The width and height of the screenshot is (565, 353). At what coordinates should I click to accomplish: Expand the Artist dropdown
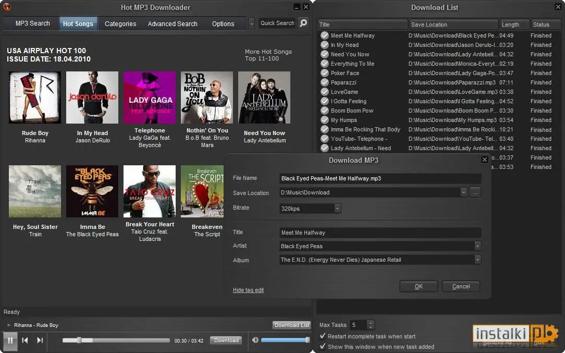pos(477,246)
